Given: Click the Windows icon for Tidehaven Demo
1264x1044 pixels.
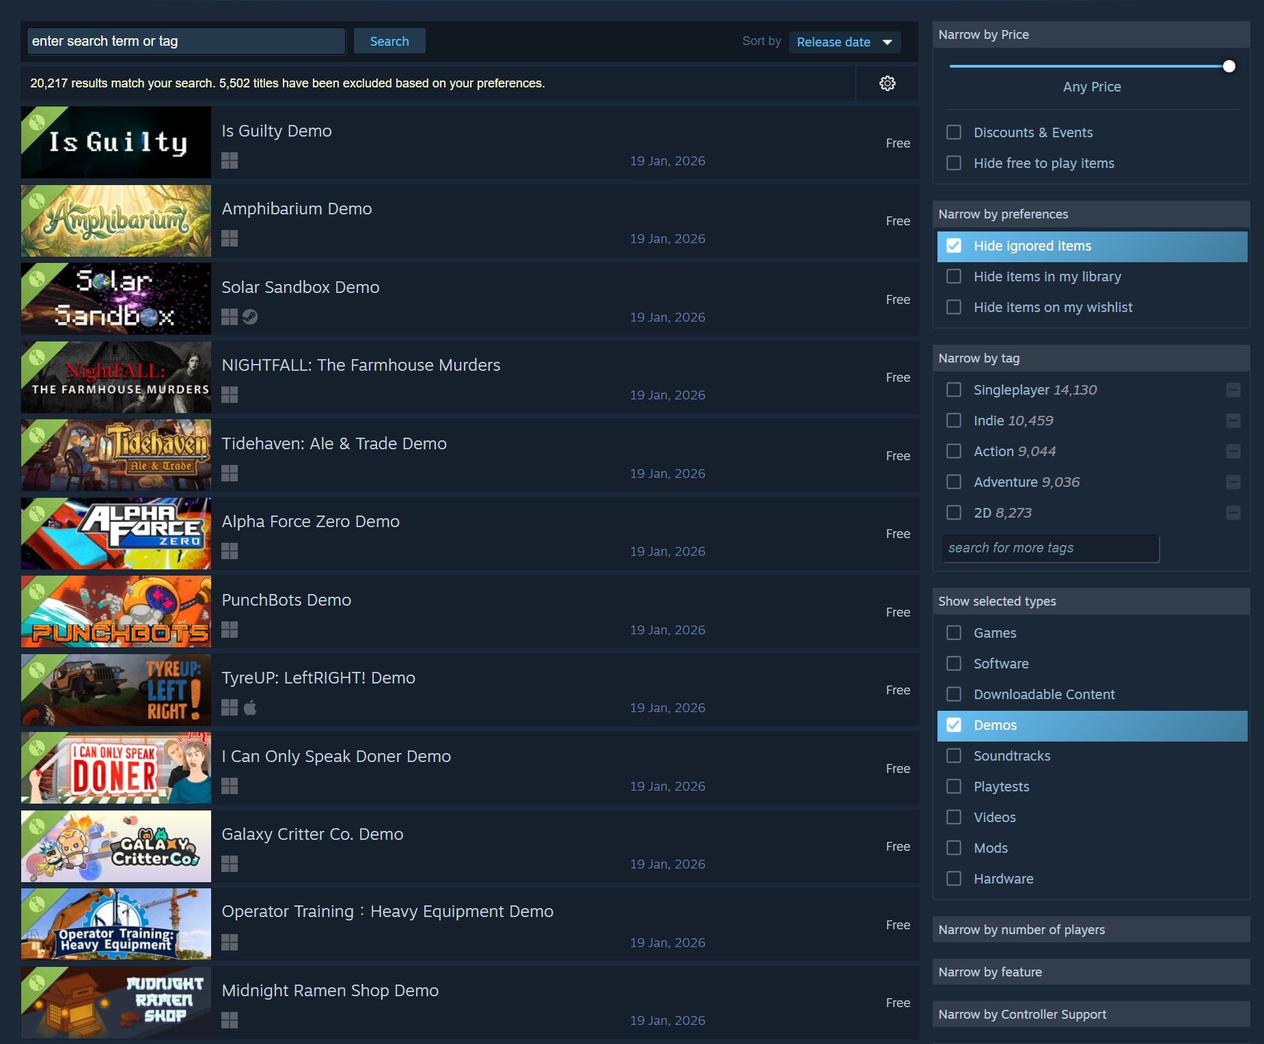Looking at the screenshot, I should 230,473.
